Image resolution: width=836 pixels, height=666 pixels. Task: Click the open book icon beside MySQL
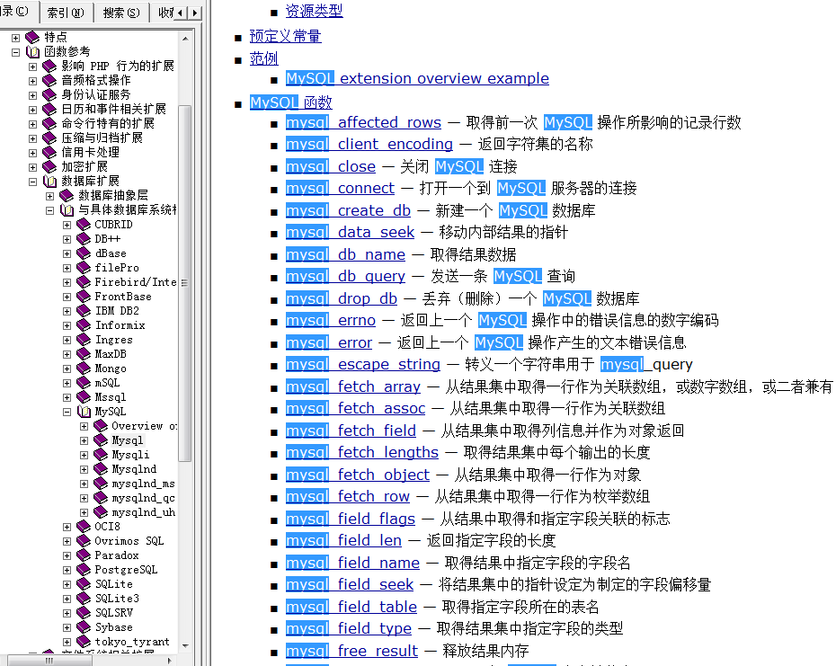point(84,412)
